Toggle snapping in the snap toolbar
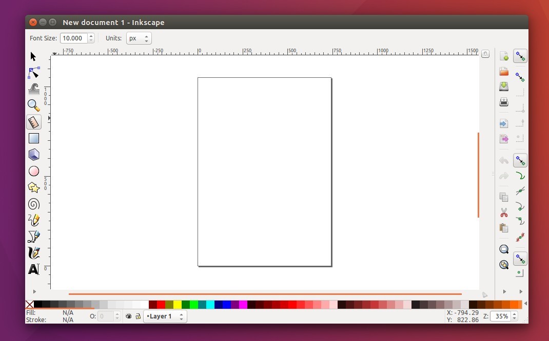This screenshot has width=549, height=341. pyautogui.click(x=520, y=56)
